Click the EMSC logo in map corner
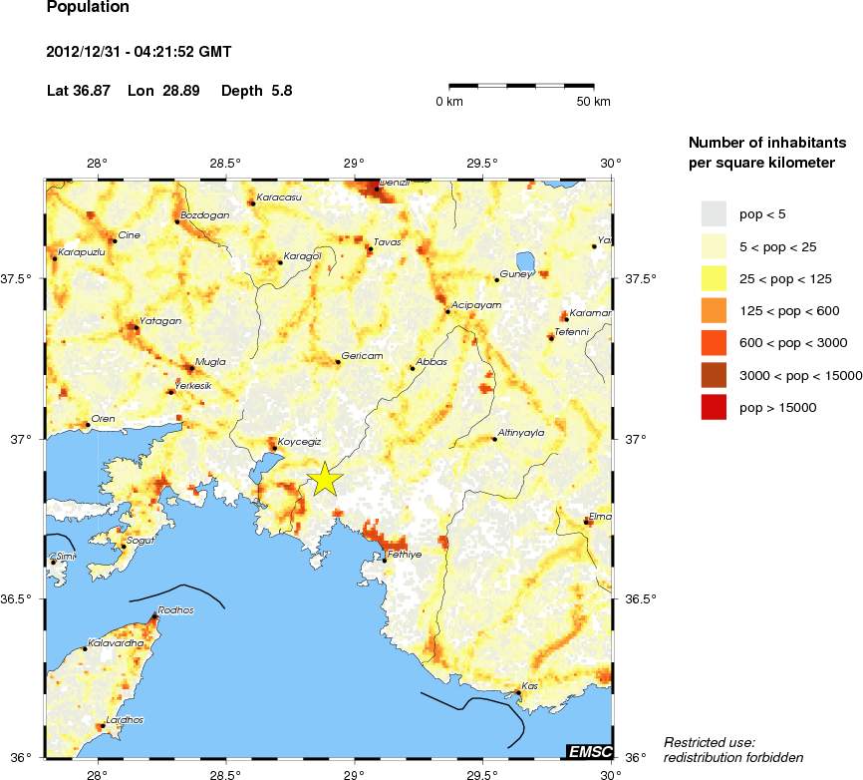Image resolution: width=863 pixels, height=780 pixels. pyautogui.click(x=588, y=751)
